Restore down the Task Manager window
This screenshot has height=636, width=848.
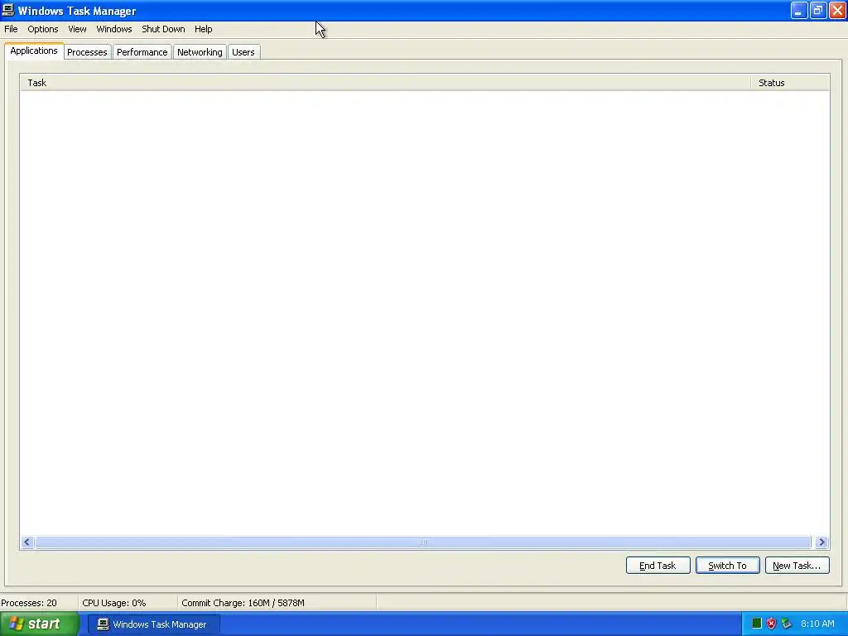[x=818, y=10]
